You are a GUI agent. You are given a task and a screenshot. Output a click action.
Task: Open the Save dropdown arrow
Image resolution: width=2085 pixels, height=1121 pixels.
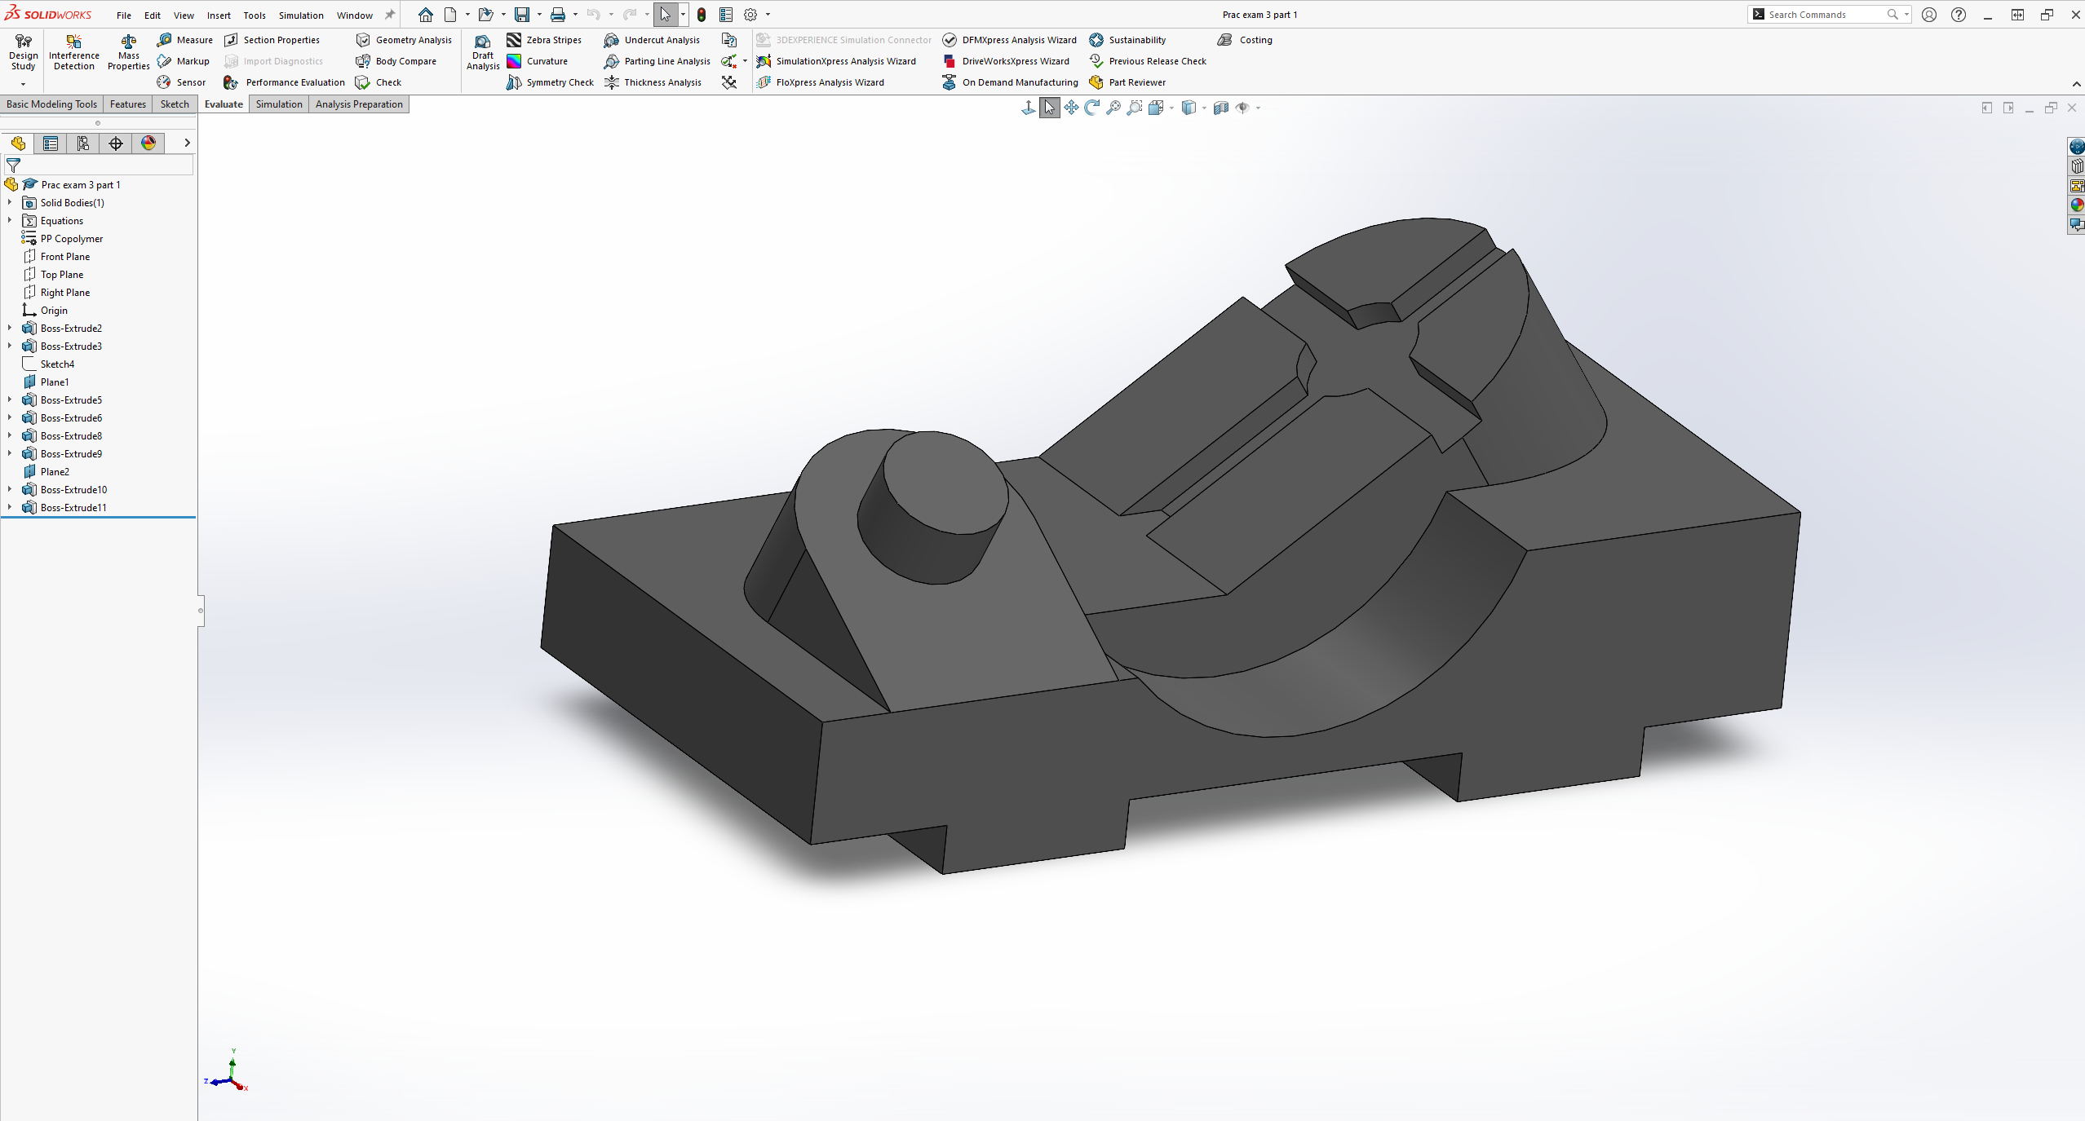539,15
